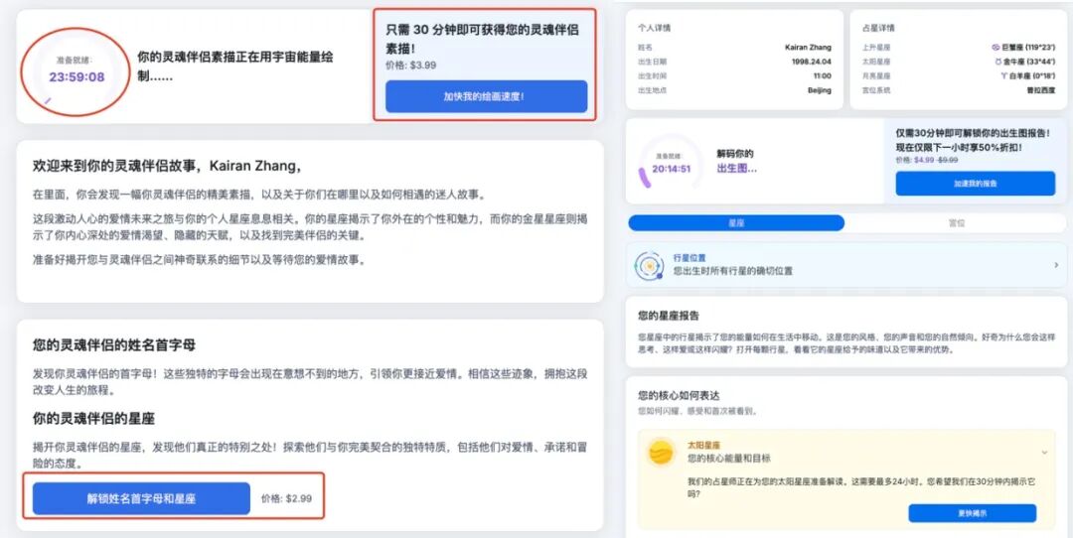Click the Aries symbol beside 白羊座

pyautogui.click(x=1002, y=75)
